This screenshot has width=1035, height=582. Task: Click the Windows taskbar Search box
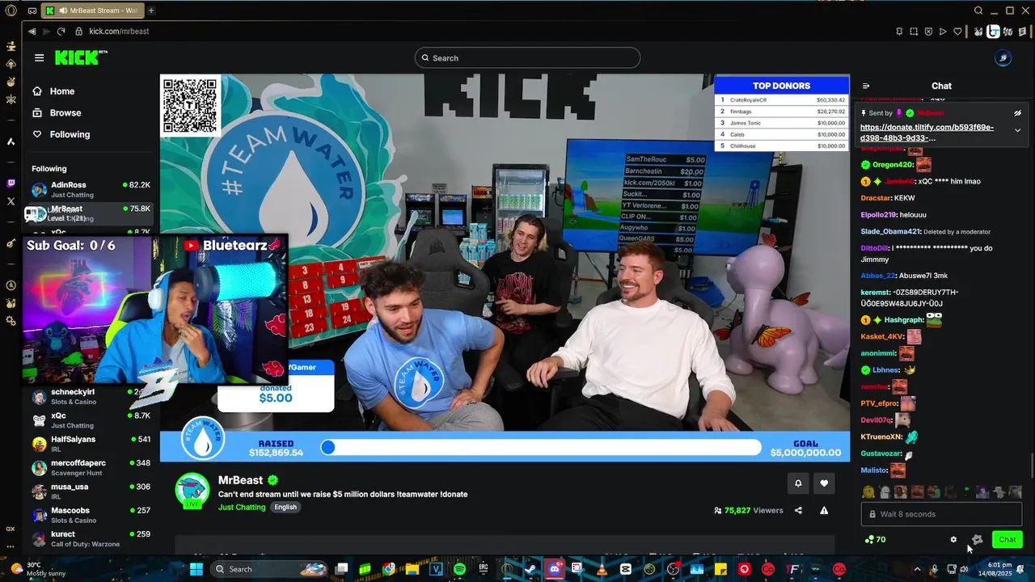pyautogui.click(x=267, y=569)
